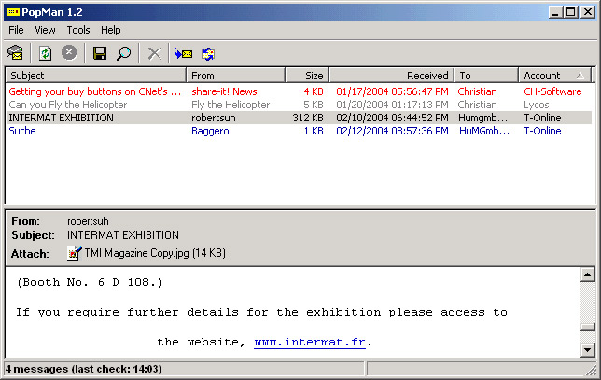Viewport: 601px width, 380px height.
Task: Click preview scrollbar down arrow
Action: (x=588, y=349)
